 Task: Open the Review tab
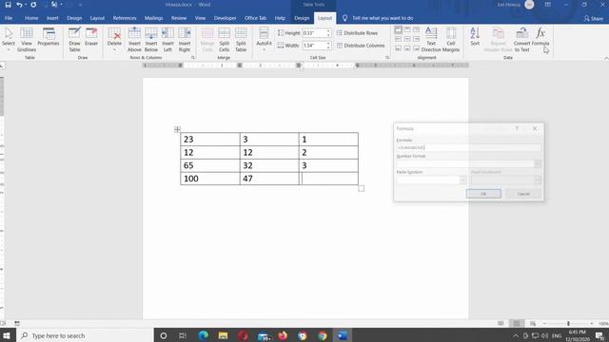[179, 18]
